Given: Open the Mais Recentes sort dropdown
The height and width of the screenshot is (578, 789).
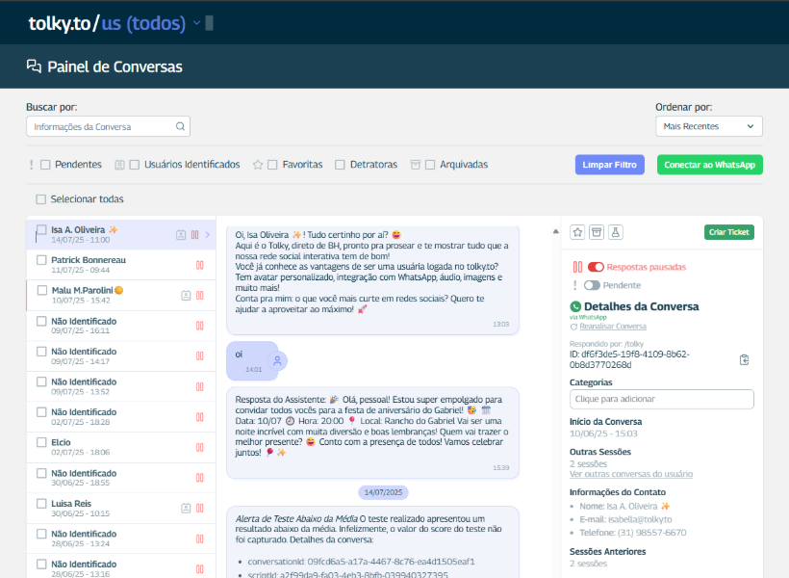Looking at the screenshot, I should [709, 126].
